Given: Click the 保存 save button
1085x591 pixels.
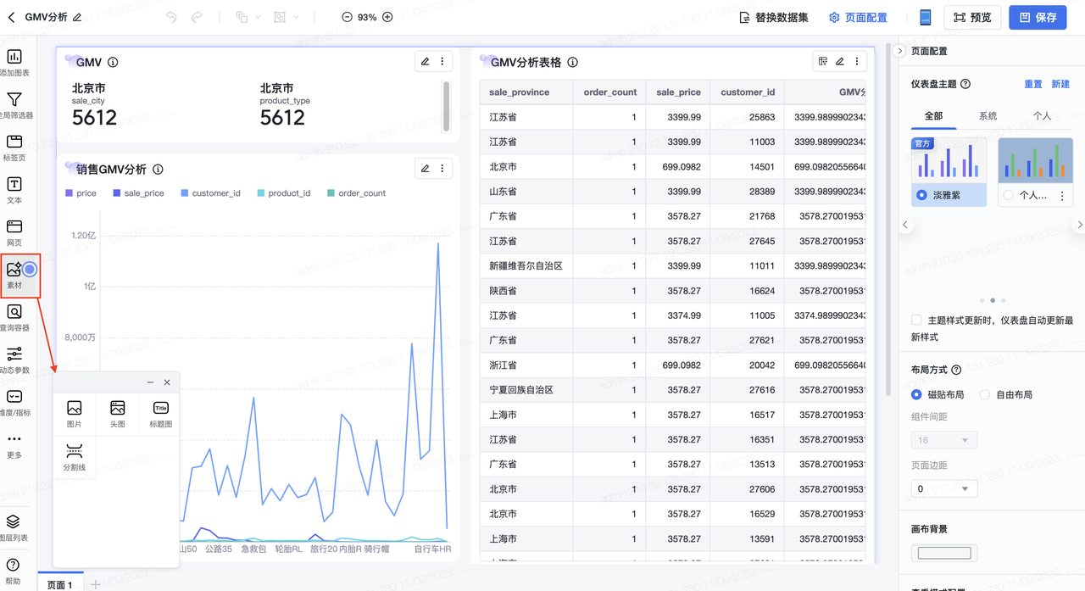Looking at the screenshot, I should tap(1038, 17).
